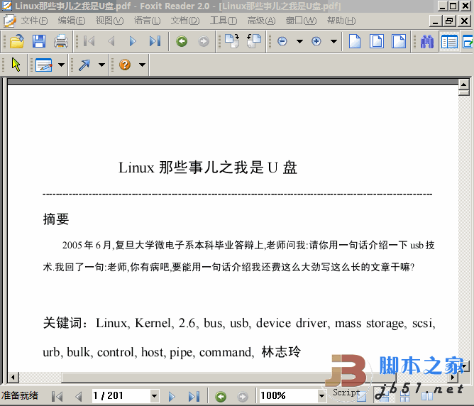Viewport: 474px width, 406px height.
Task: Open the help icon dropdown arrow
Action: [143, 65]
